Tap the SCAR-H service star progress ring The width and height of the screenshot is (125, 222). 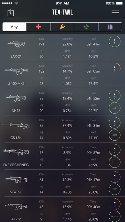(114, 177)
